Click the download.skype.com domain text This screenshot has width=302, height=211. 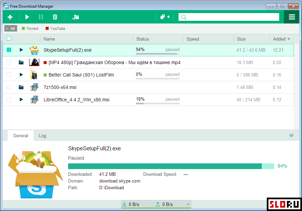coord(119,181)
